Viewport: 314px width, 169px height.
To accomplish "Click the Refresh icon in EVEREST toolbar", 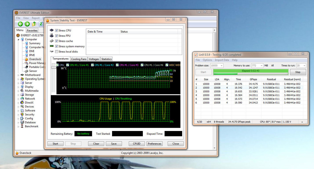I will pyautogui.click(x=41, y=24).
